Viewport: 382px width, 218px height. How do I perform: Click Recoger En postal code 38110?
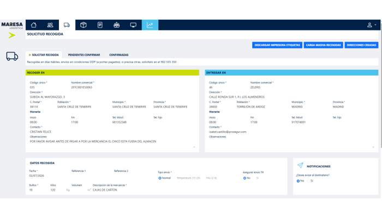coord(42,107)
